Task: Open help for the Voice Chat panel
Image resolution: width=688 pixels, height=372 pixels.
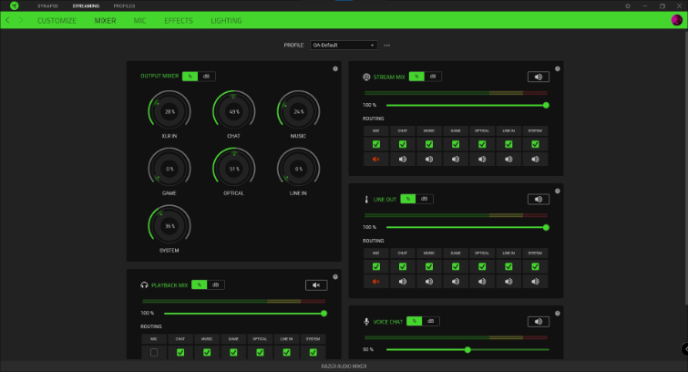Action: 558,313
